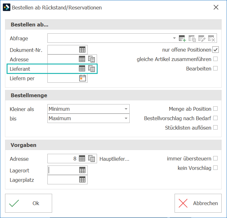Click the delete query icon beside Abfrage
The width and height of the screenshot is (227, 218).
[211, 38]
